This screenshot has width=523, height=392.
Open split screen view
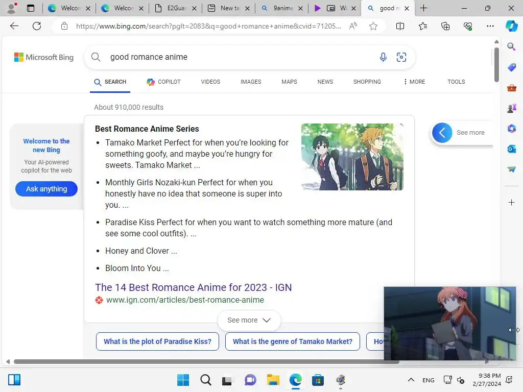400,26
